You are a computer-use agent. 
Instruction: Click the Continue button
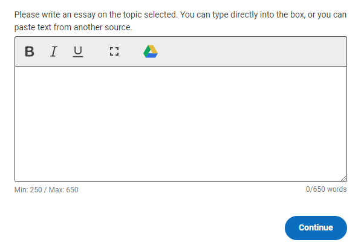click(316, 227)
